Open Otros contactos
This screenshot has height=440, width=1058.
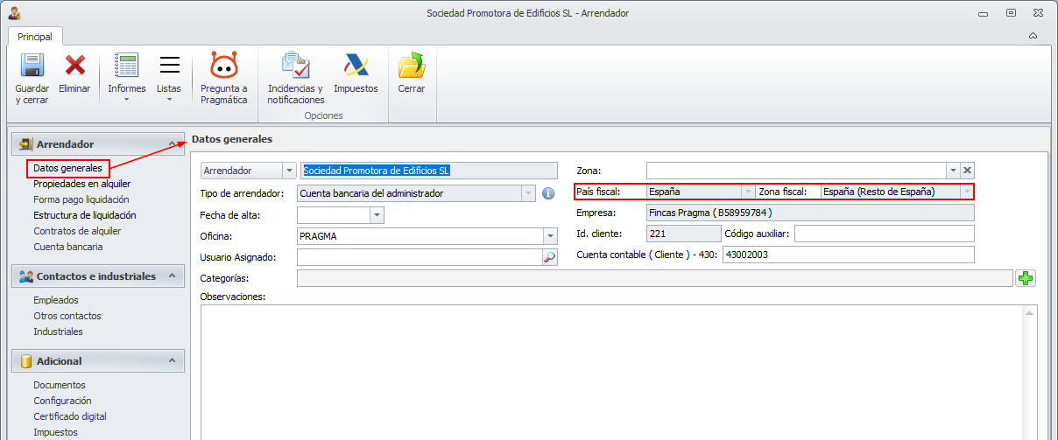pyautogui.click(x=67, y=316)
